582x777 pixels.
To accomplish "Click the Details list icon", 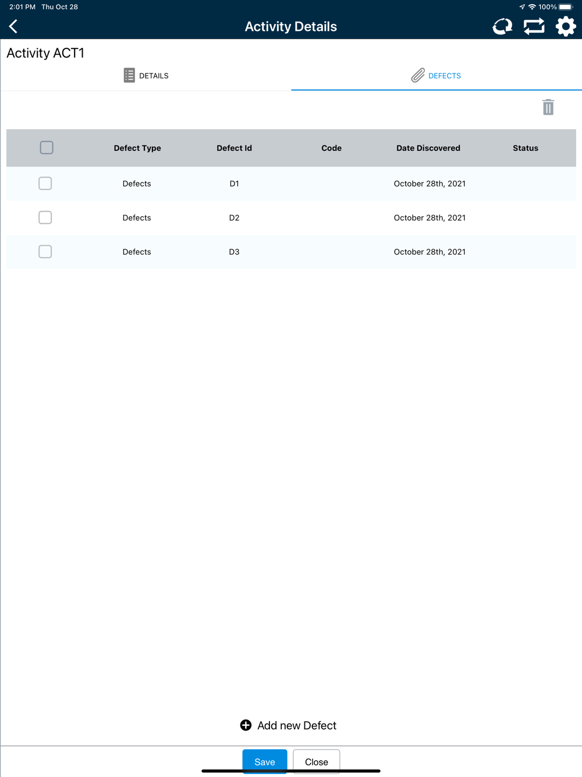I will click(129, 75).
